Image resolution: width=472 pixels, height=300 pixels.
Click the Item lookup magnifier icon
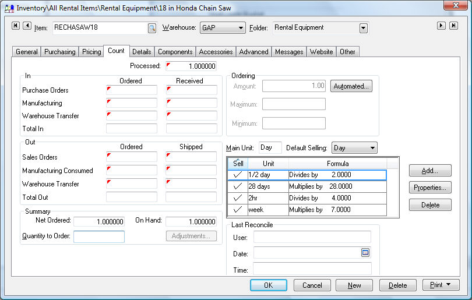152,28
